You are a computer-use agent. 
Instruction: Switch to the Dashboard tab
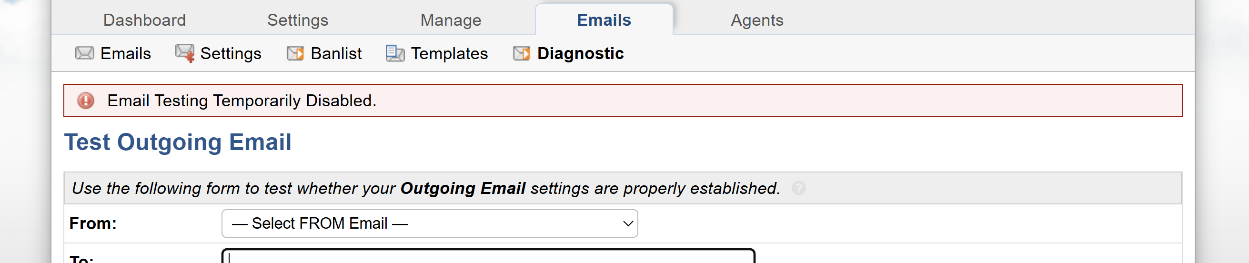144,20
